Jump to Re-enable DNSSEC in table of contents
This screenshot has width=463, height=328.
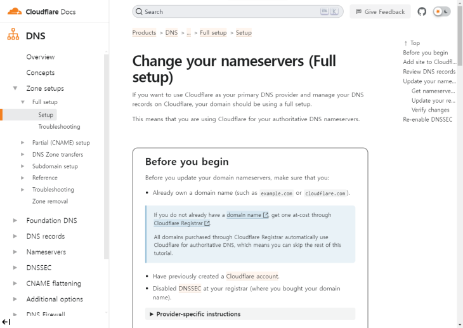[427, 119]
